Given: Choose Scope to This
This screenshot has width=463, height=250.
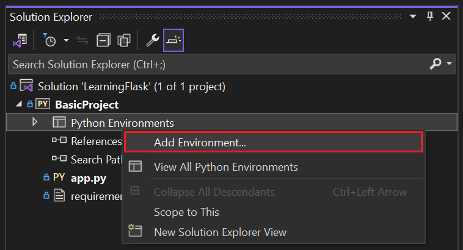Looking at the screenshot, I should coord(186,212).
